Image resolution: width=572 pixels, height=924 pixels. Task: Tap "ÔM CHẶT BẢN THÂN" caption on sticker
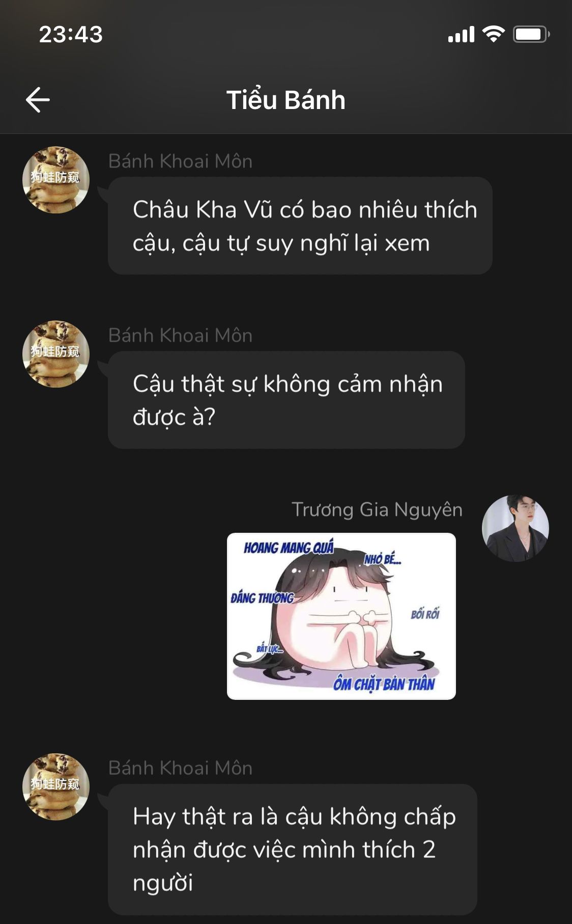click(x=384, y=684)
